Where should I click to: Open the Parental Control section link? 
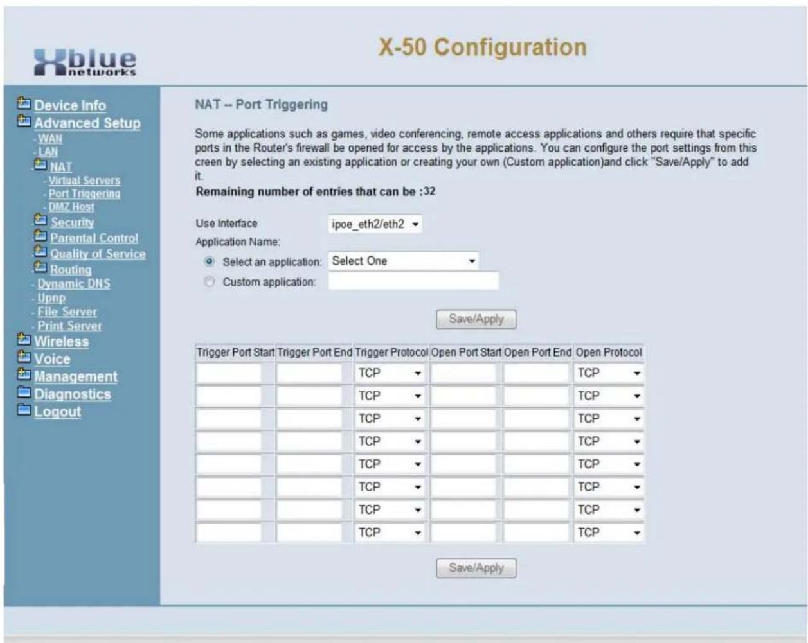[94, 238]
